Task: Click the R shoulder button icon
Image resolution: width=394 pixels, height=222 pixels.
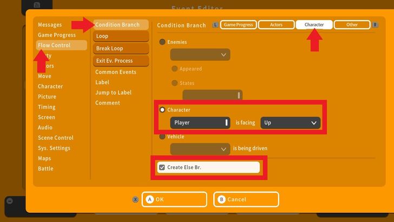Action: pyautogui.click(x=376, y=25)
